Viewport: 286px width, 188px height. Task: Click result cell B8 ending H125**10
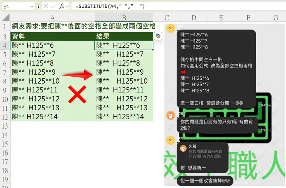point(124,81)
